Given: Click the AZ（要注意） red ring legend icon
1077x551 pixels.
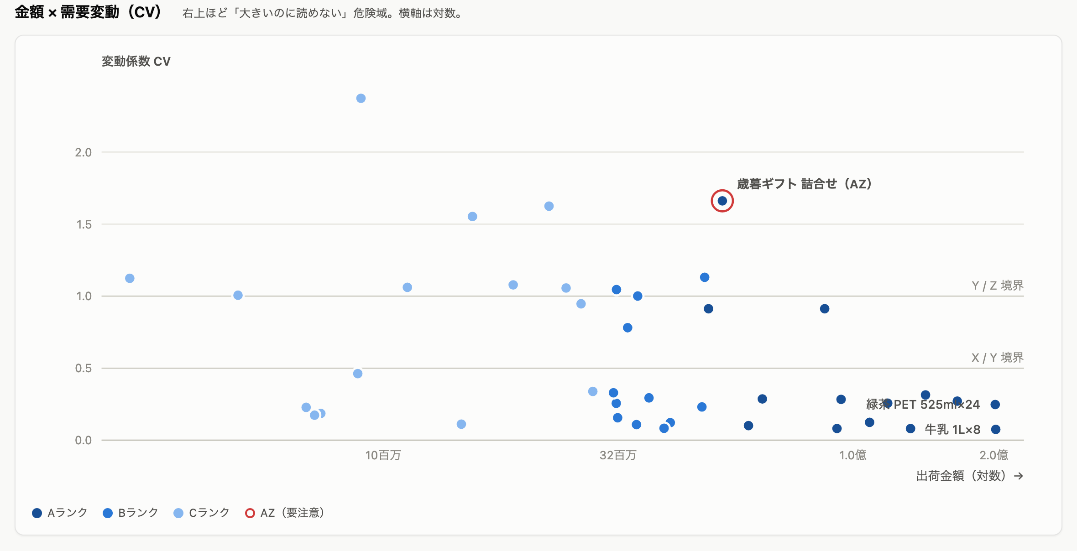Looking at the screenshot, I should pyautogui.click(x=250, y=513).
